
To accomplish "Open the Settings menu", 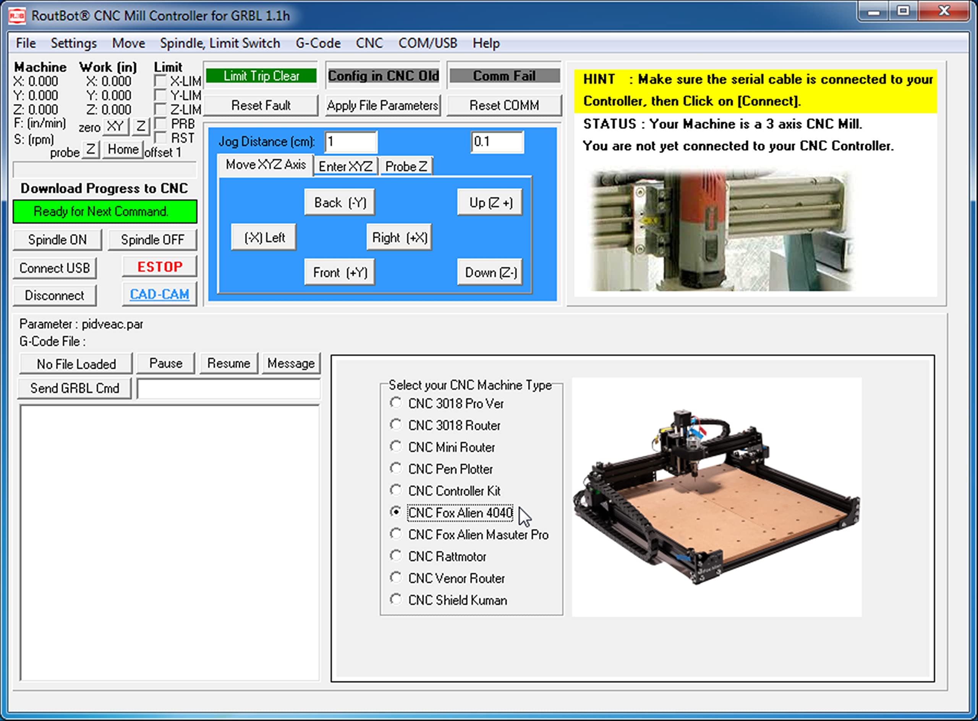I will tap(74, 43).
